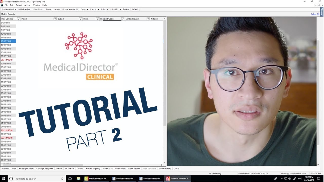Viewport: 324px width, 182px height.
Task: Open network status in system tray
Action: tap(286, 178)
